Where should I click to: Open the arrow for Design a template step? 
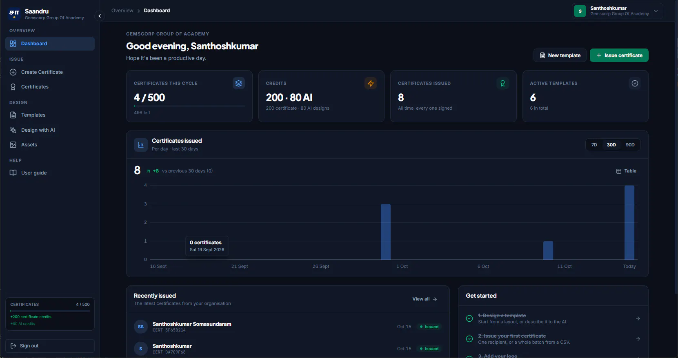click(638, 318)
